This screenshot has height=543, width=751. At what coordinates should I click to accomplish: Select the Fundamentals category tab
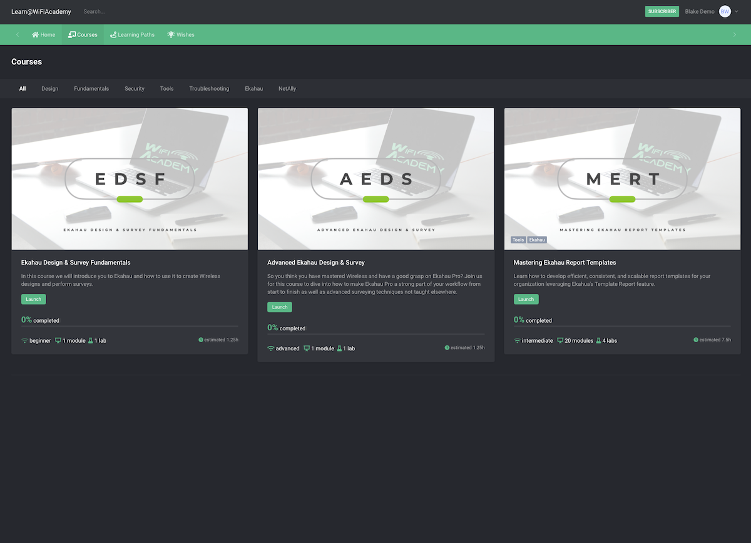pyautogui.click(x=91, y=89)
